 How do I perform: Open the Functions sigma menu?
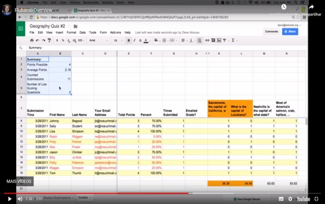pos(234,40)
